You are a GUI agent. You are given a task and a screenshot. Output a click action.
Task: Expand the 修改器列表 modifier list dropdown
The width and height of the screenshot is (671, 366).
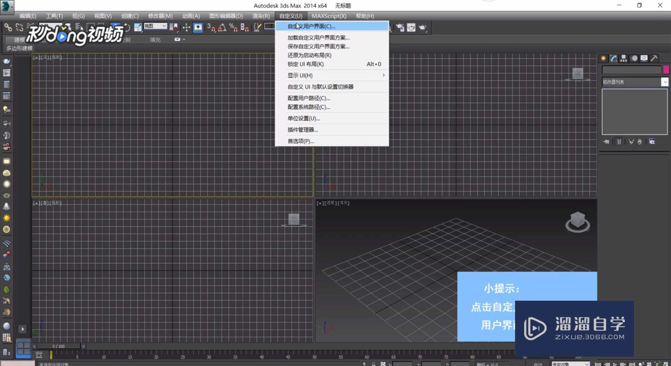[664, 82]
